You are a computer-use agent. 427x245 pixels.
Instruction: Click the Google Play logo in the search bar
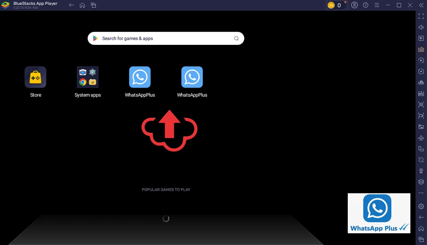[x=96, y=38]
